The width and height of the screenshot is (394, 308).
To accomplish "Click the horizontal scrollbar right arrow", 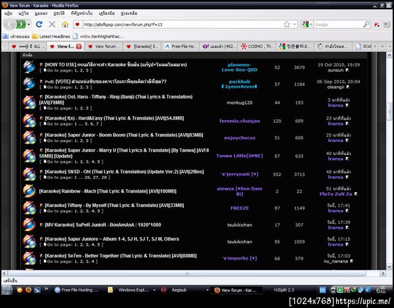I will pyautogui.click(x=383, y=273).
